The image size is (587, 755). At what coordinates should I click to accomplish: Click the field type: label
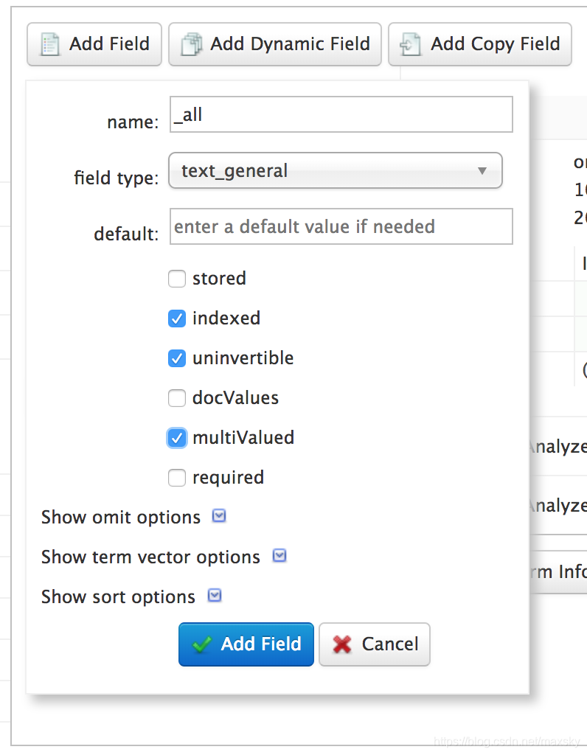click(116, 178)
